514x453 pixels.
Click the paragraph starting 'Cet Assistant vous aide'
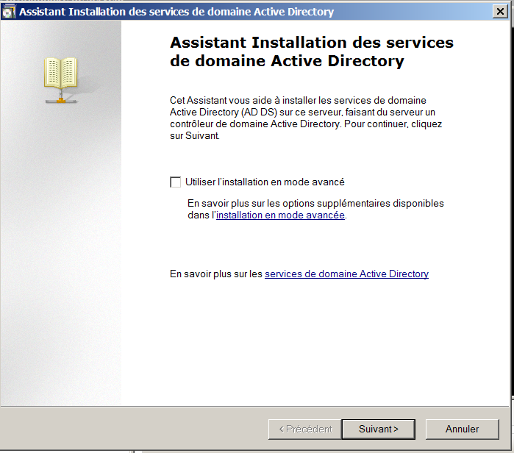[306, 118]
